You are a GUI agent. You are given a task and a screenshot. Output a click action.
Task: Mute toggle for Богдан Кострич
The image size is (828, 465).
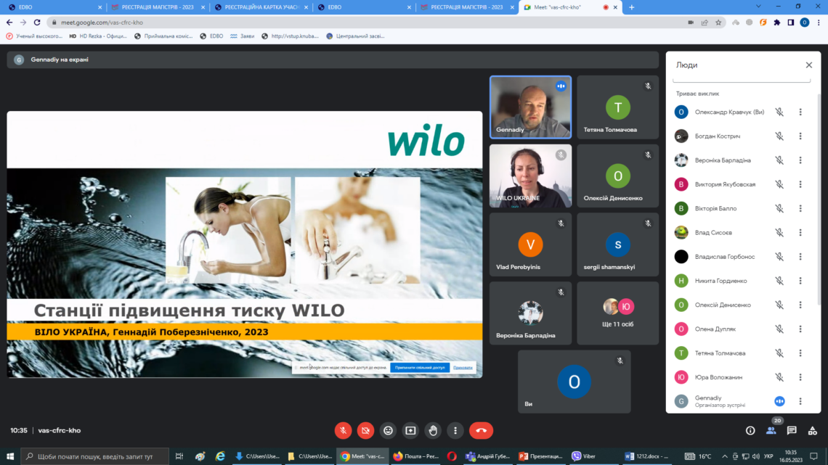point(779,136)
